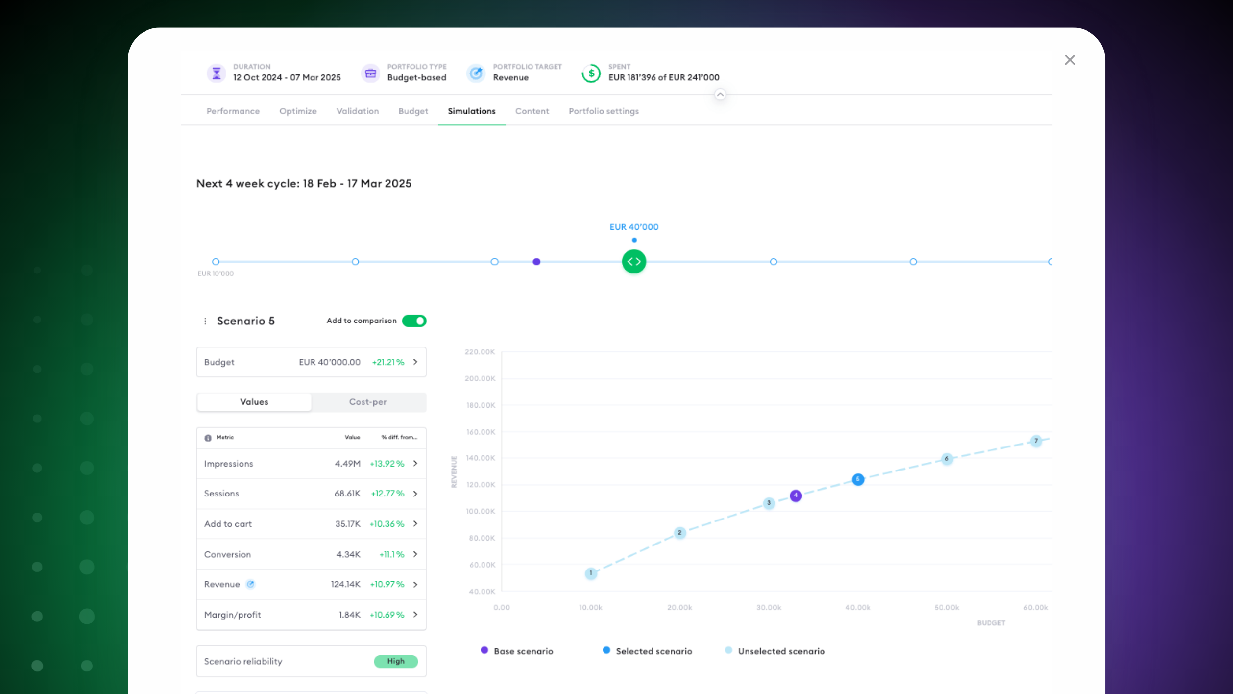Expand the Impressions row chevron

pos(415,464)
